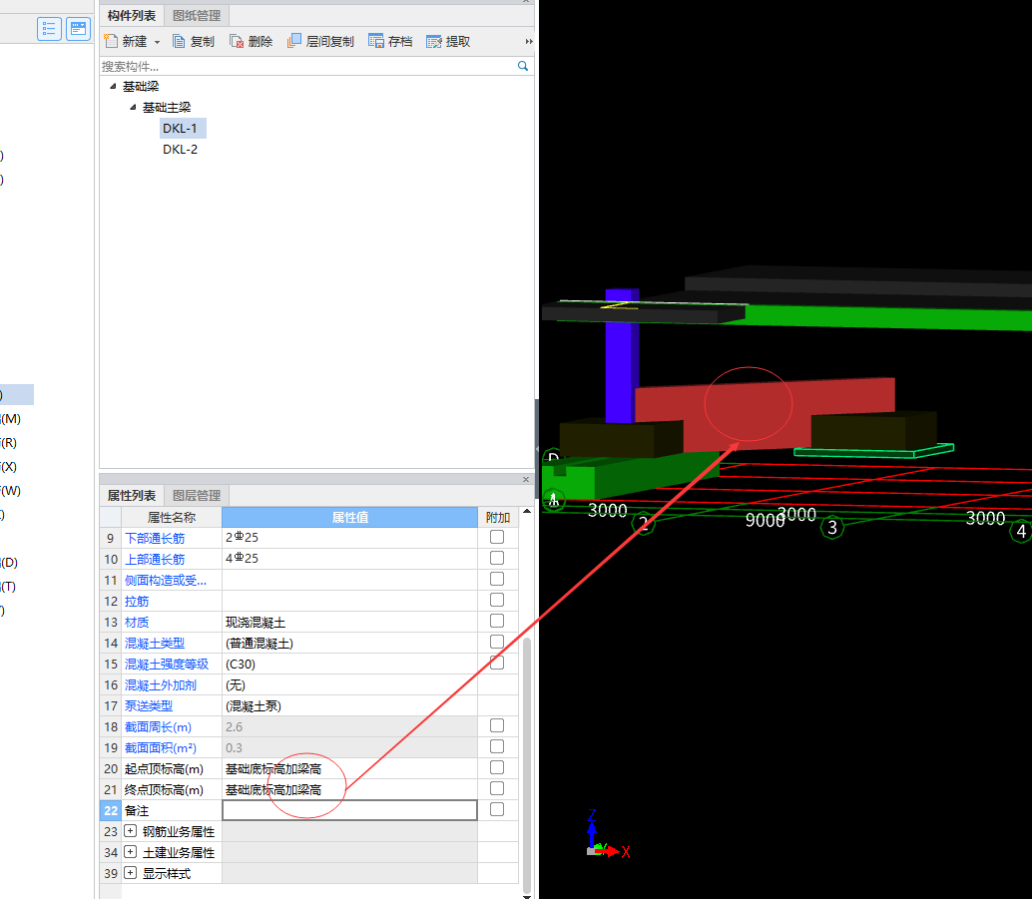1032x899 pixels.
Task: Toggle 附加 checkbox for 拉筋
Action: click(497, 601)
